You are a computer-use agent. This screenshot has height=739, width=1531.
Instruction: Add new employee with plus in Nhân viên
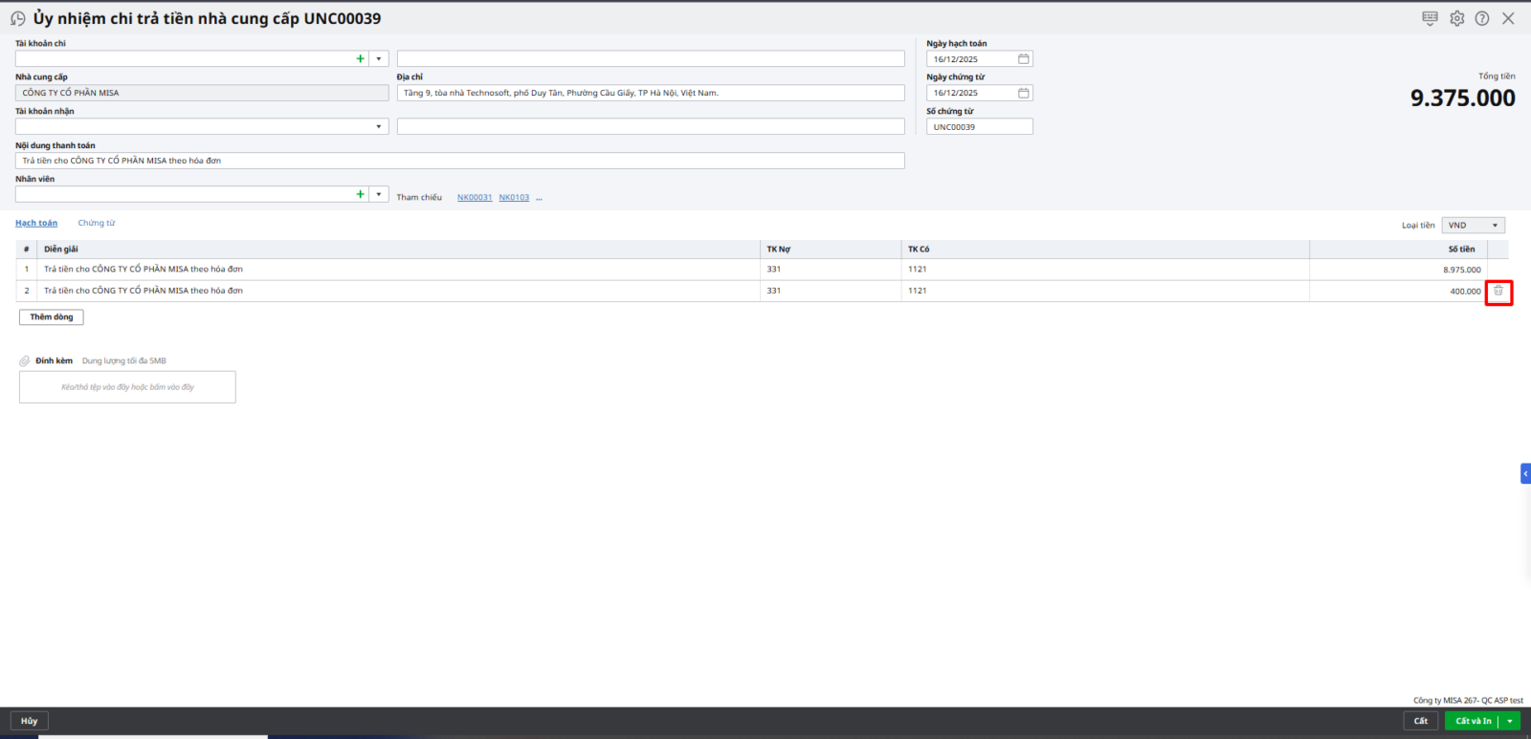[361, 194]
